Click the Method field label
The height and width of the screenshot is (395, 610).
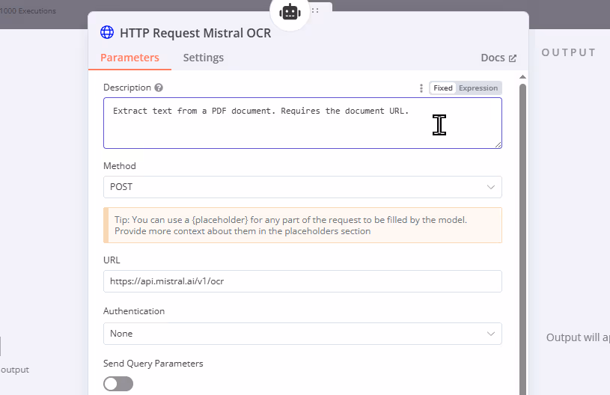point(120,166)
